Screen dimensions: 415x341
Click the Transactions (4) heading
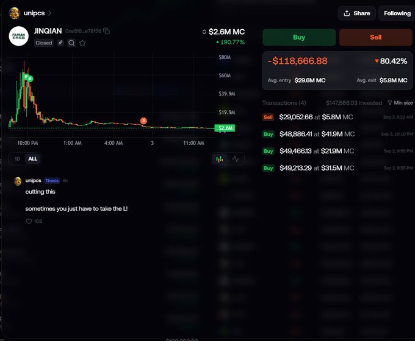click(x=284, y=103)
